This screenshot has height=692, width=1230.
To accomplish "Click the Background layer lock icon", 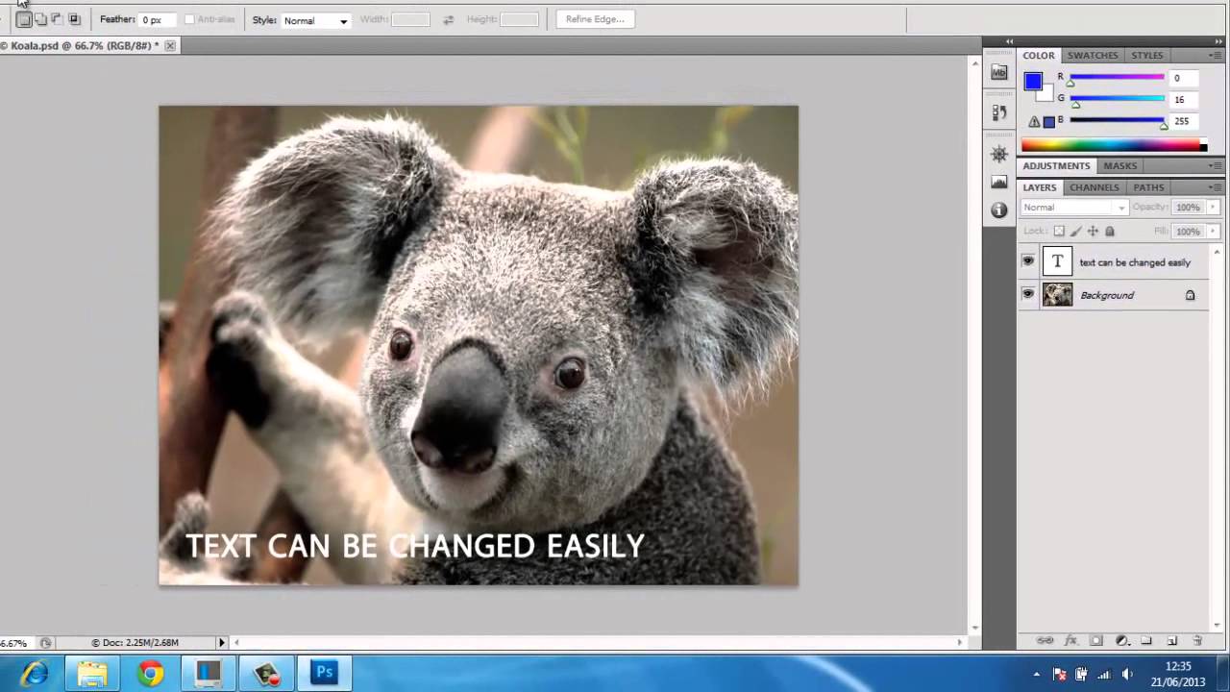I will pyautogui.click(x=1190, y=295).
